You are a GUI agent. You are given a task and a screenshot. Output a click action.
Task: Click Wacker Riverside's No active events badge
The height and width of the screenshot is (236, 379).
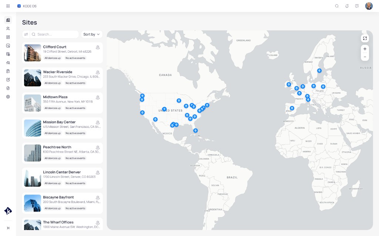pos(76,83)
